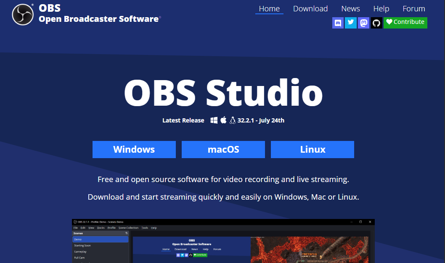
Task: Download OBS for Windows button
Action: 134,149
